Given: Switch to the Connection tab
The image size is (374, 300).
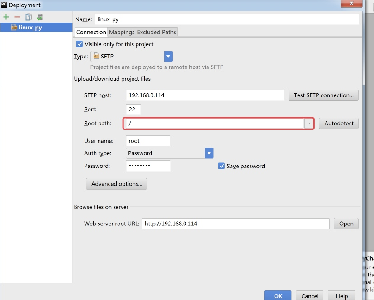Looking at the screenshot, I should tap(91, 32).
